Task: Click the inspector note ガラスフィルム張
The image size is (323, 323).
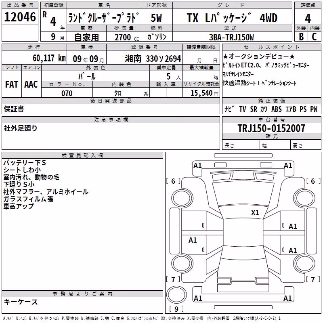Action: [x=28, y=199]
